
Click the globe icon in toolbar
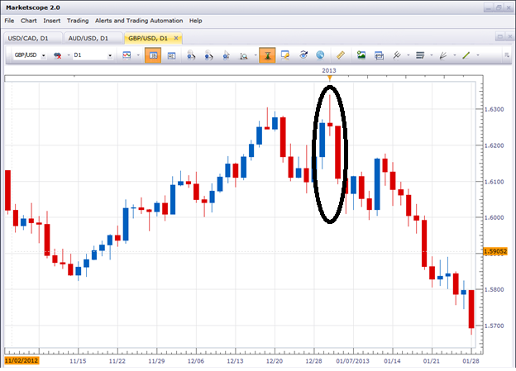(x=320, y=55)
